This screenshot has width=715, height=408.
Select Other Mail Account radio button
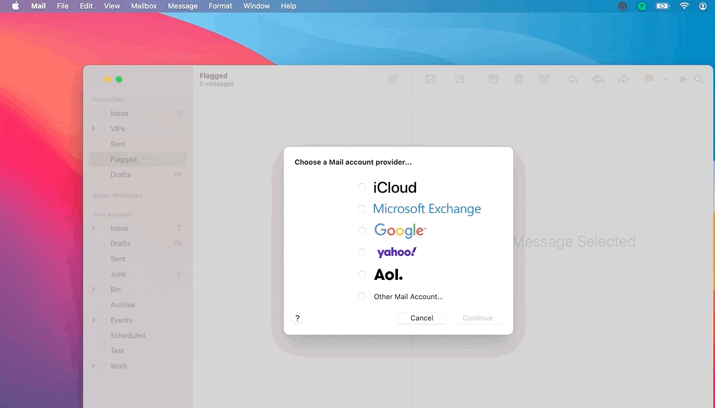pyautogui.click(x=362, y=296)
